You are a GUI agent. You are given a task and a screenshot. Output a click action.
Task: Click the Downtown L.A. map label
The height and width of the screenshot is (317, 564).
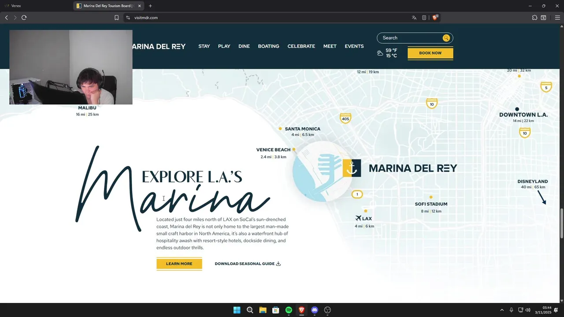pos(523,115)
